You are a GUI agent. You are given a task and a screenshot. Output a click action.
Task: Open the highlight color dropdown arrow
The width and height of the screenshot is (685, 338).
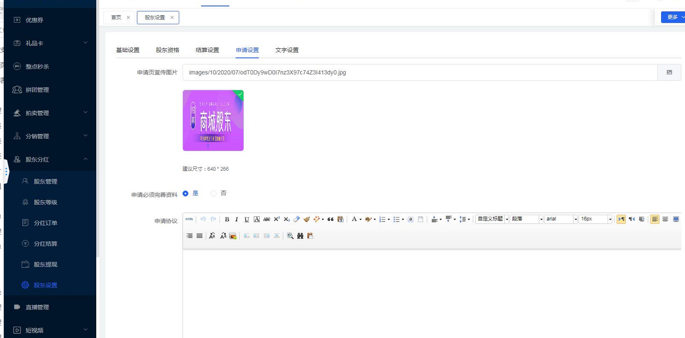point(375,219)
